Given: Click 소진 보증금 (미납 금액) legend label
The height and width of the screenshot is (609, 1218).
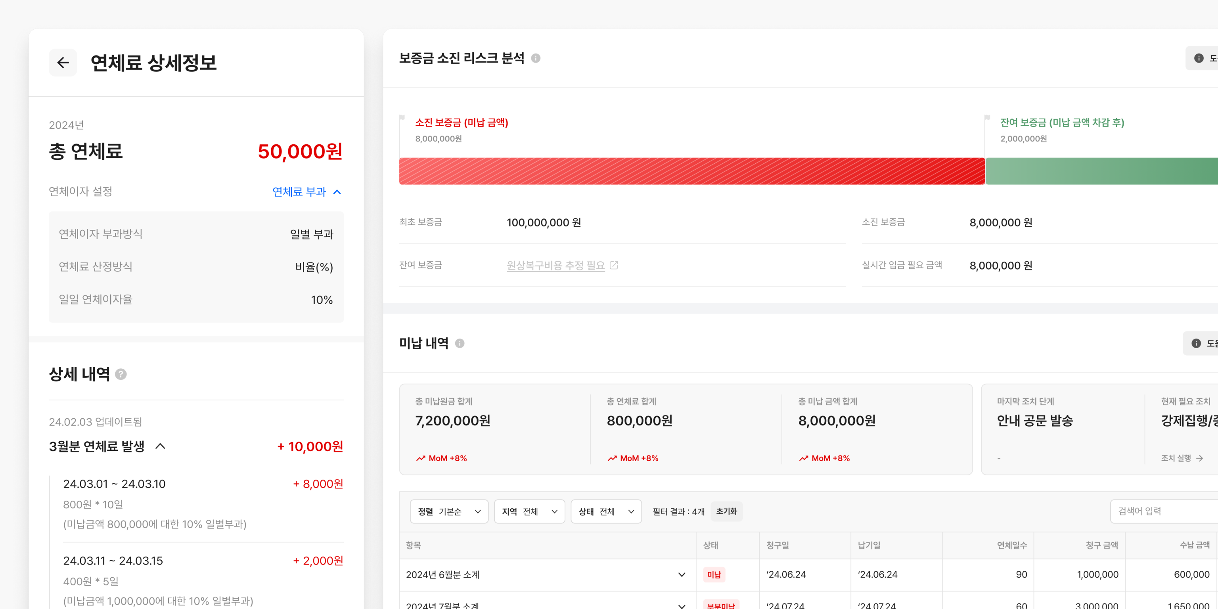Looking at the screenshot, I should click(x=462, y=123).
